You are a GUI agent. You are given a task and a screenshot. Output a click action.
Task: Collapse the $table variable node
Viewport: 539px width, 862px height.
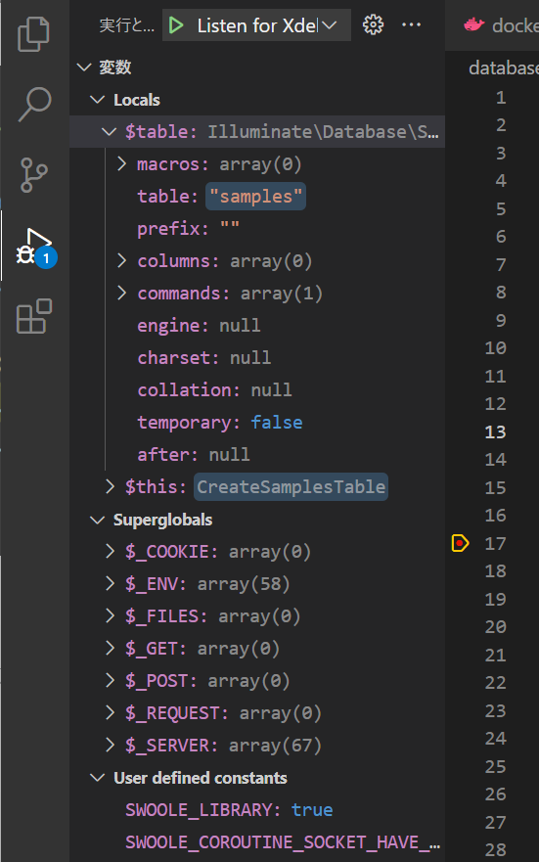pyautogui.click(x=110, y=132)
